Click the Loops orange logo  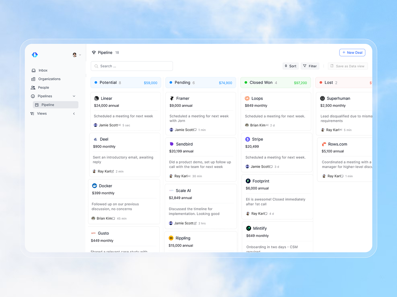click(x=247, y=98)
